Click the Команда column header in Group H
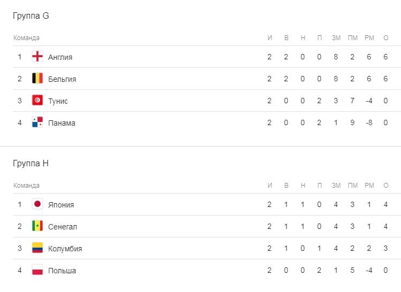The width and height of the screenshot is (401, 292). pyautogui.click(x=26, y=186)
